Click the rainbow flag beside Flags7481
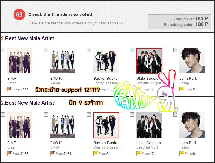 click(x=52, y=153)
